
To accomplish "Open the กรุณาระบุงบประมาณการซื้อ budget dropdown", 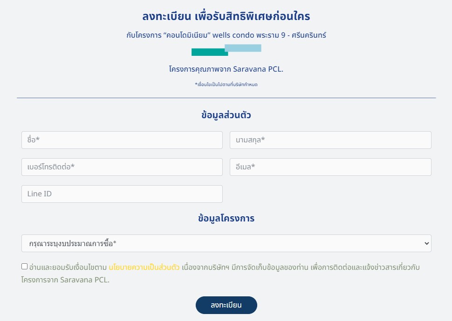I will coord(226,243).
